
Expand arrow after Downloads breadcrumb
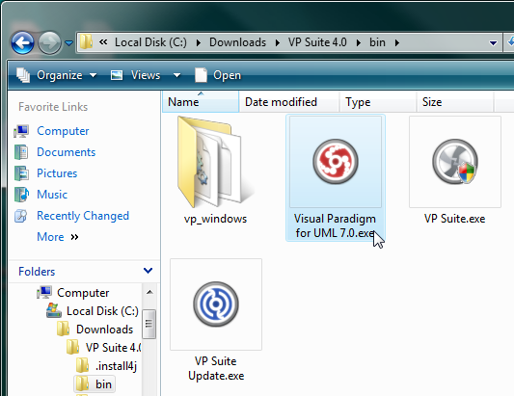[278, 43]
